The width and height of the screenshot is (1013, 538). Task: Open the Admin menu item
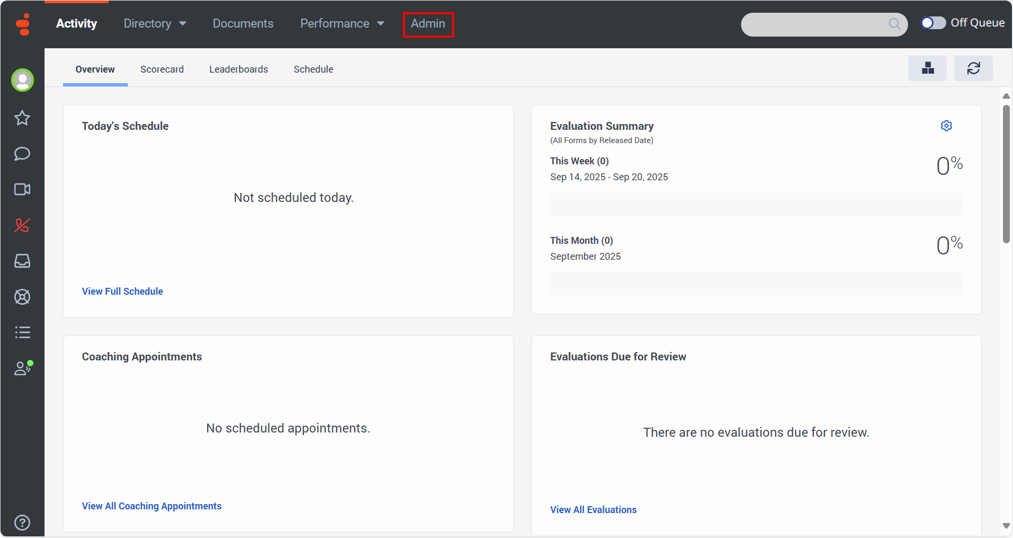click(428, 24)
